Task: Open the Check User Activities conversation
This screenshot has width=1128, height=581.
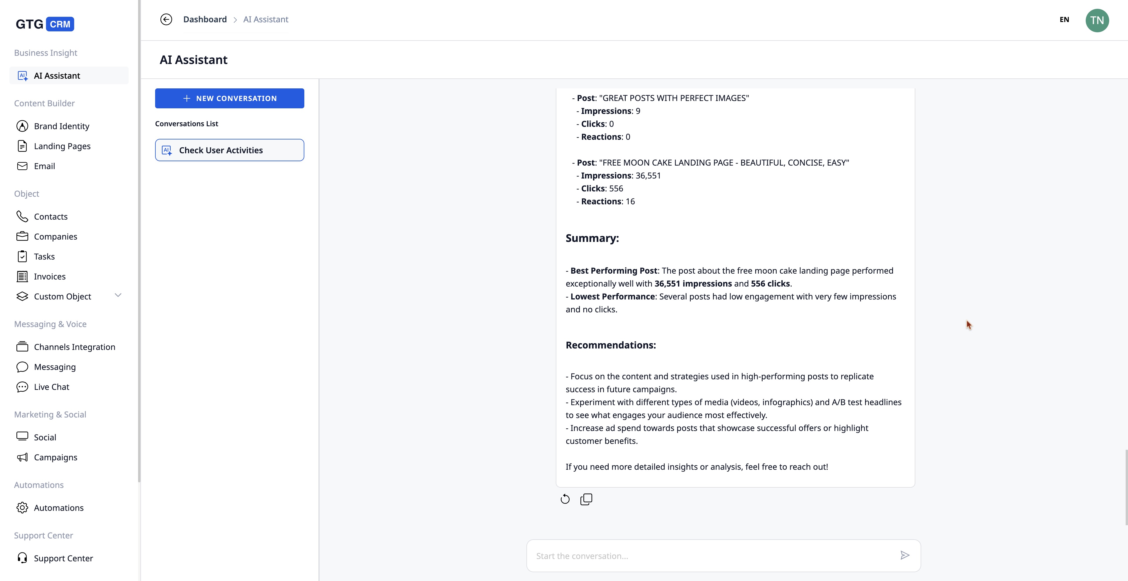Action: tap(229, 150)
